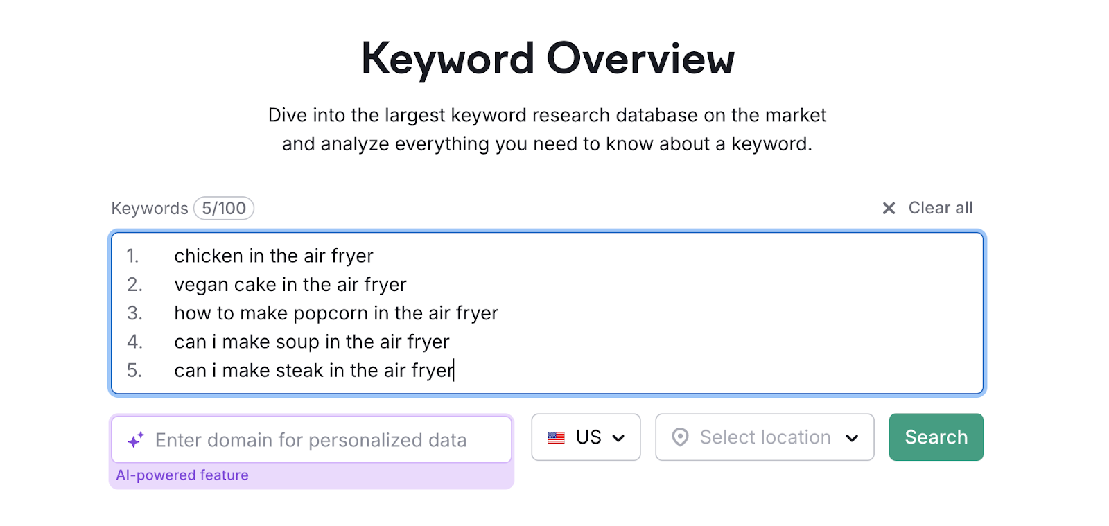Click the US flag icon
1109x526 pixels.
[555, 437]
